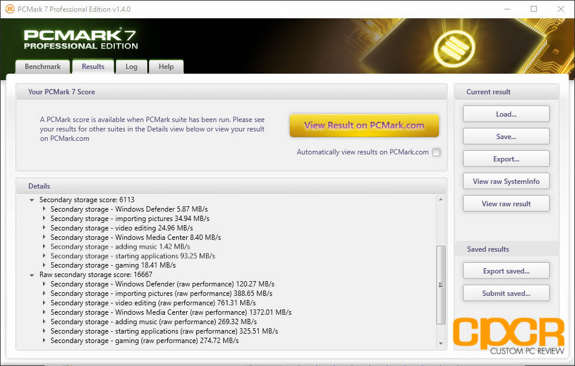The image size is (575, 366).
Task: Expand importing pictures raw performance 388.65 row
Action: tap(44, 294)
